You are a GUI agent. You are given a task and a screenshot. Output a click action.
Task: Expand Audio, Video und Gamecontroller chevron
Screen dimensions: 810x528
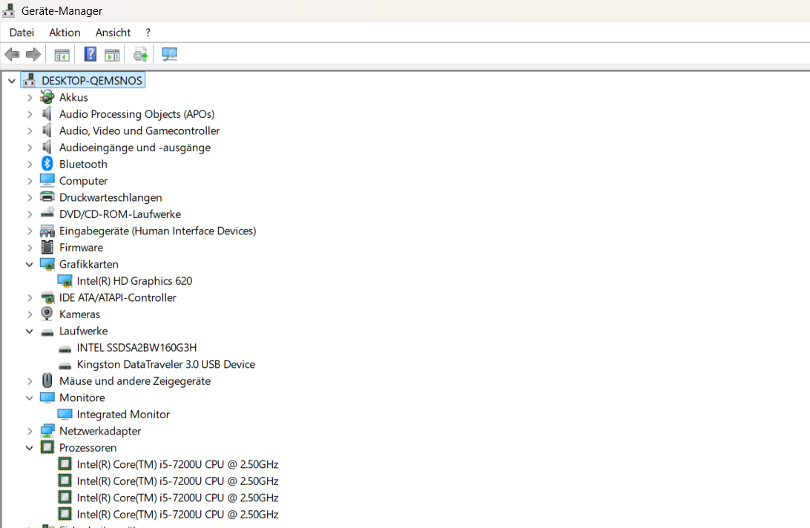(30, 131)
